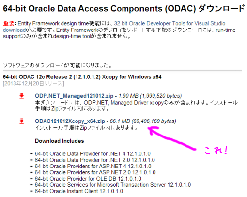The image size is (247, 197).
Task: Click the 64-bit ODAC 12c Release 2 heading
Action: click(82, 77)
